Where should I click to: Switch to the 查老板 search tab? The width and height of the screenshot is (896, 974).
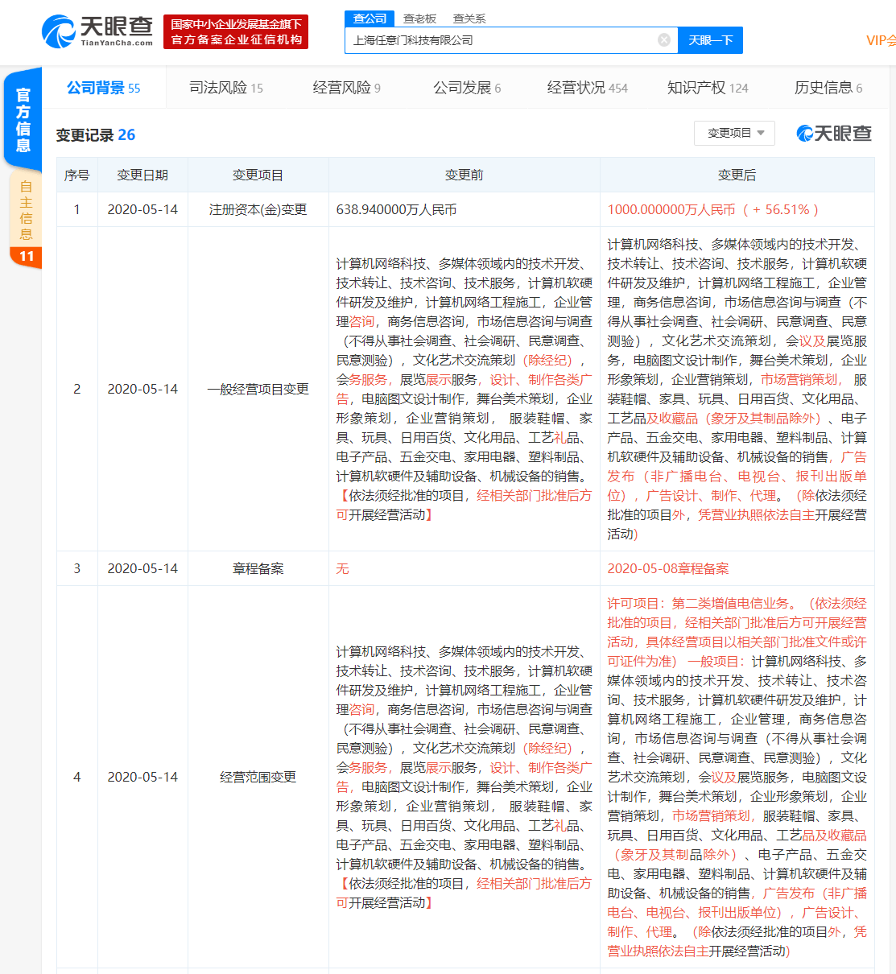tap(419, 19)
